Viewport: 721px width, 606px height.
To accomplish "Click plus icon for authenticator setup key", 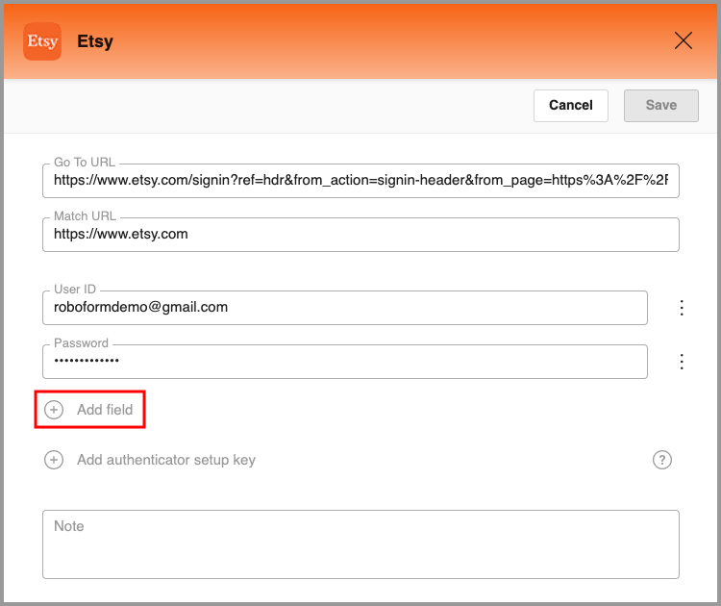I will coord(54,460).
